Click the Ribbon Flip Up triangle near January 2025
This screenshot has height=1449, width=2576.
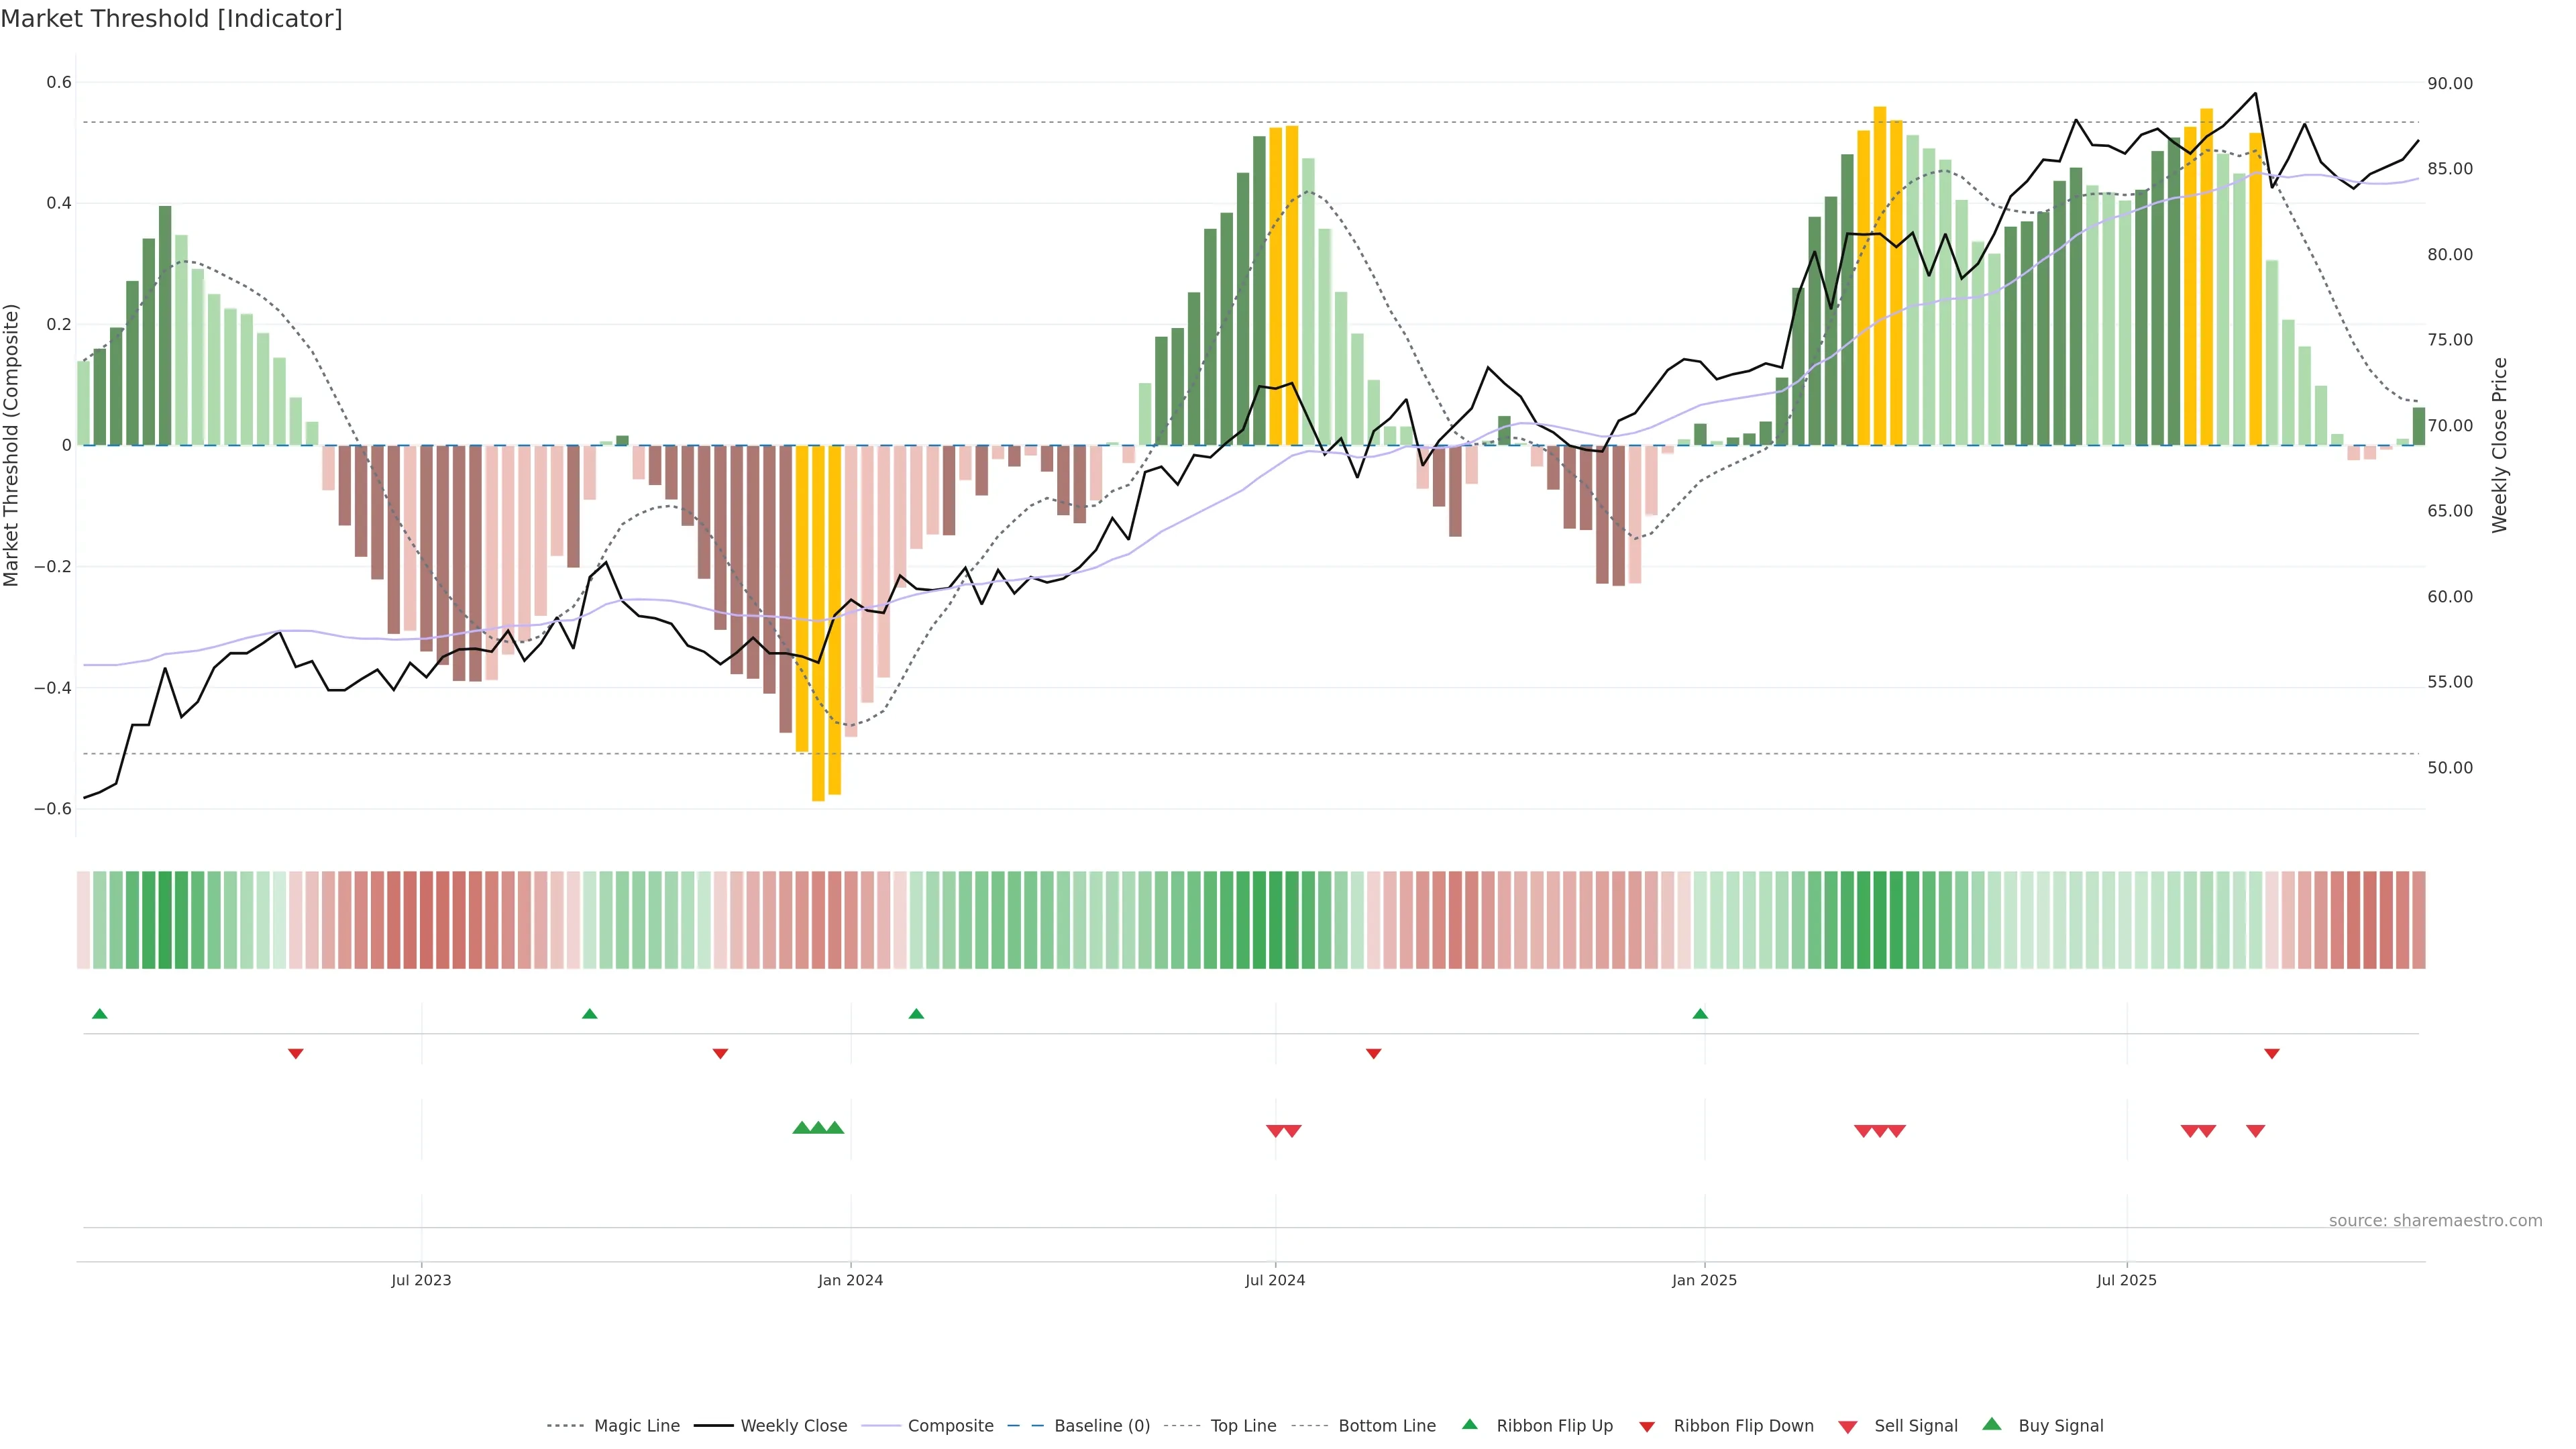tap(1700, 1014)
